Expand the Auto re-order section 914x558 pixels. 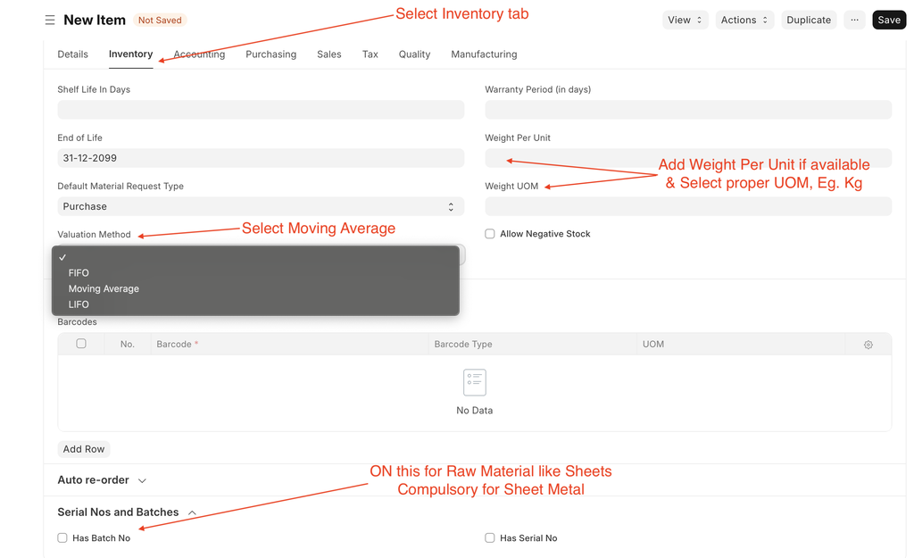[102, 480]
